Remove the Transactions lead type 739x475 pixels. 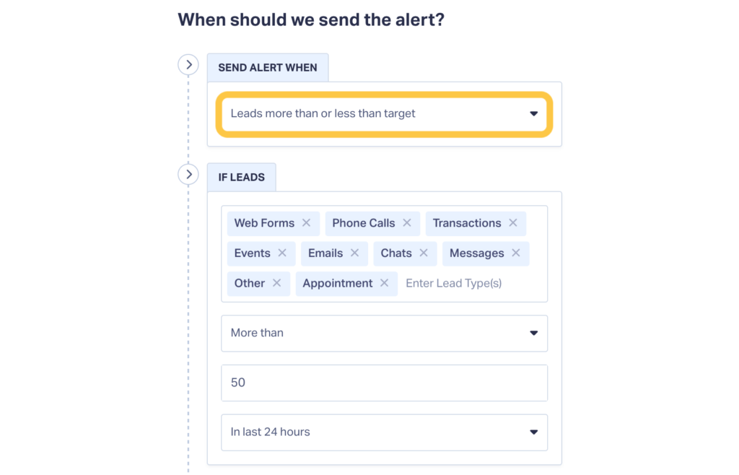point(514,224)
